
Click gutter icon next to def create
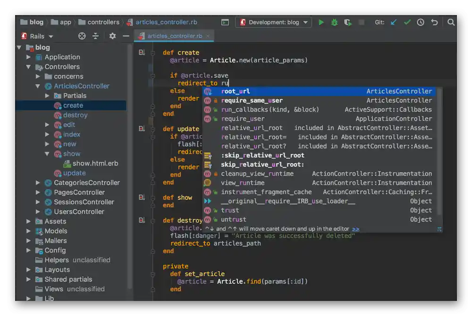[142, 52]
